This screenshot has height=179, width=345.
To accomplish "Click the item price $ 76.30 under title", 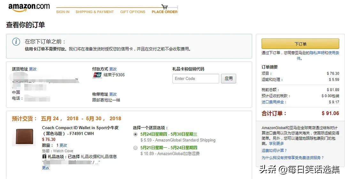I will point(49,139).
